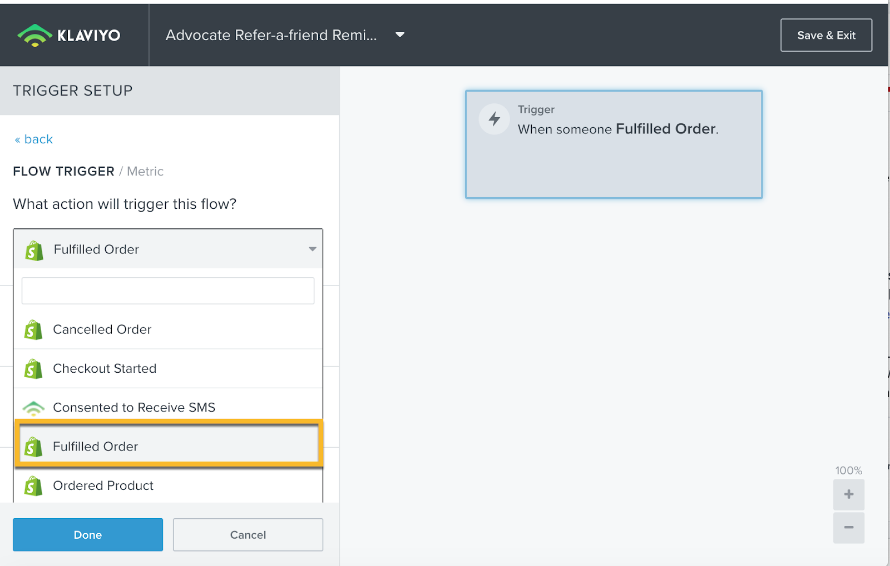
Task: Click the Shopify icon beside Checkout Started
Action: click(x=33, y=369)
